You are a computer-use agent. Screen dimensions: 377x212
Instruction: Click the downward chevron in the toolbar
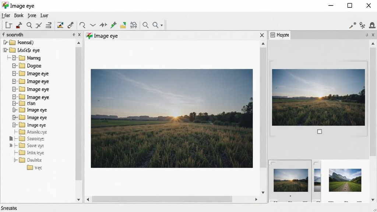(x=93, y=25)
